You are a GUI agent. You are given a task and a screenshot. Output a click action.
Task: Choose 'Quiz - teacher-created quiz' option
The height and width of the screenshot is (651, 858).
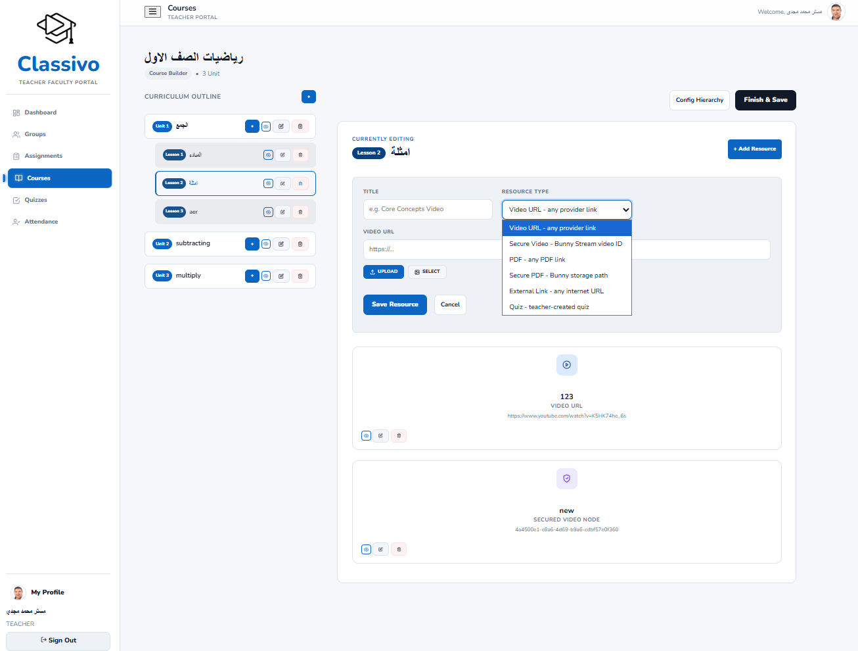click(567, 307)
